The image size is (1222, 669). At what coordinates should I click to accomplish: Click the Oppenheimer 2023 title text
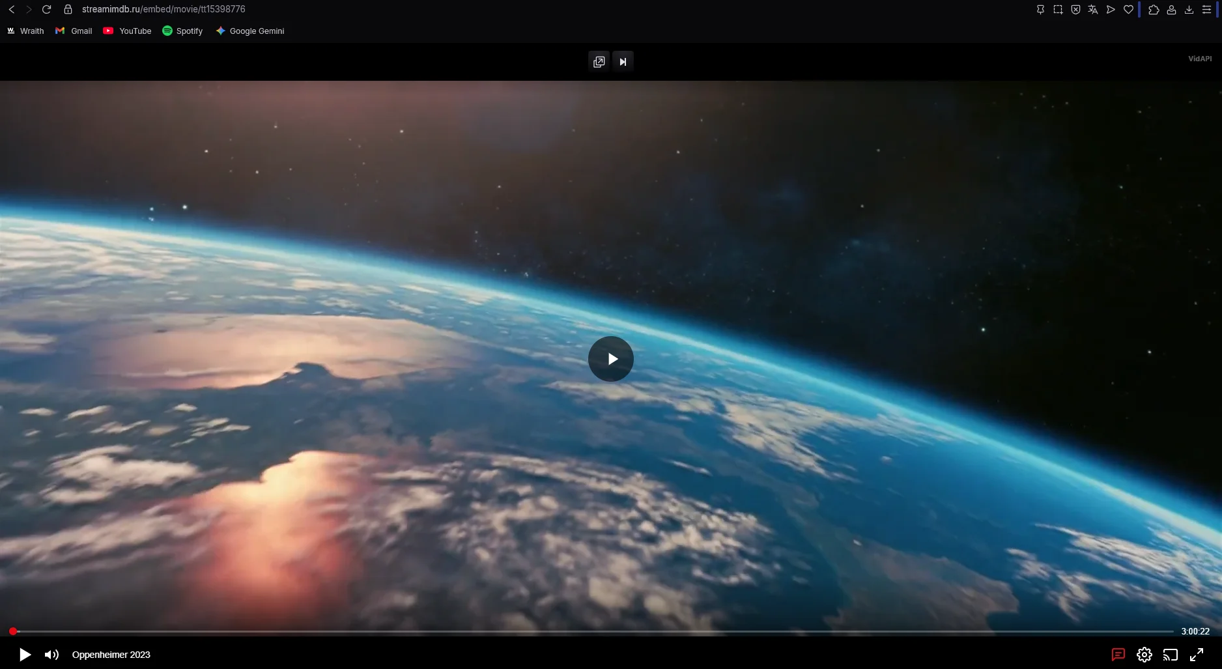[x=111, y=655]
